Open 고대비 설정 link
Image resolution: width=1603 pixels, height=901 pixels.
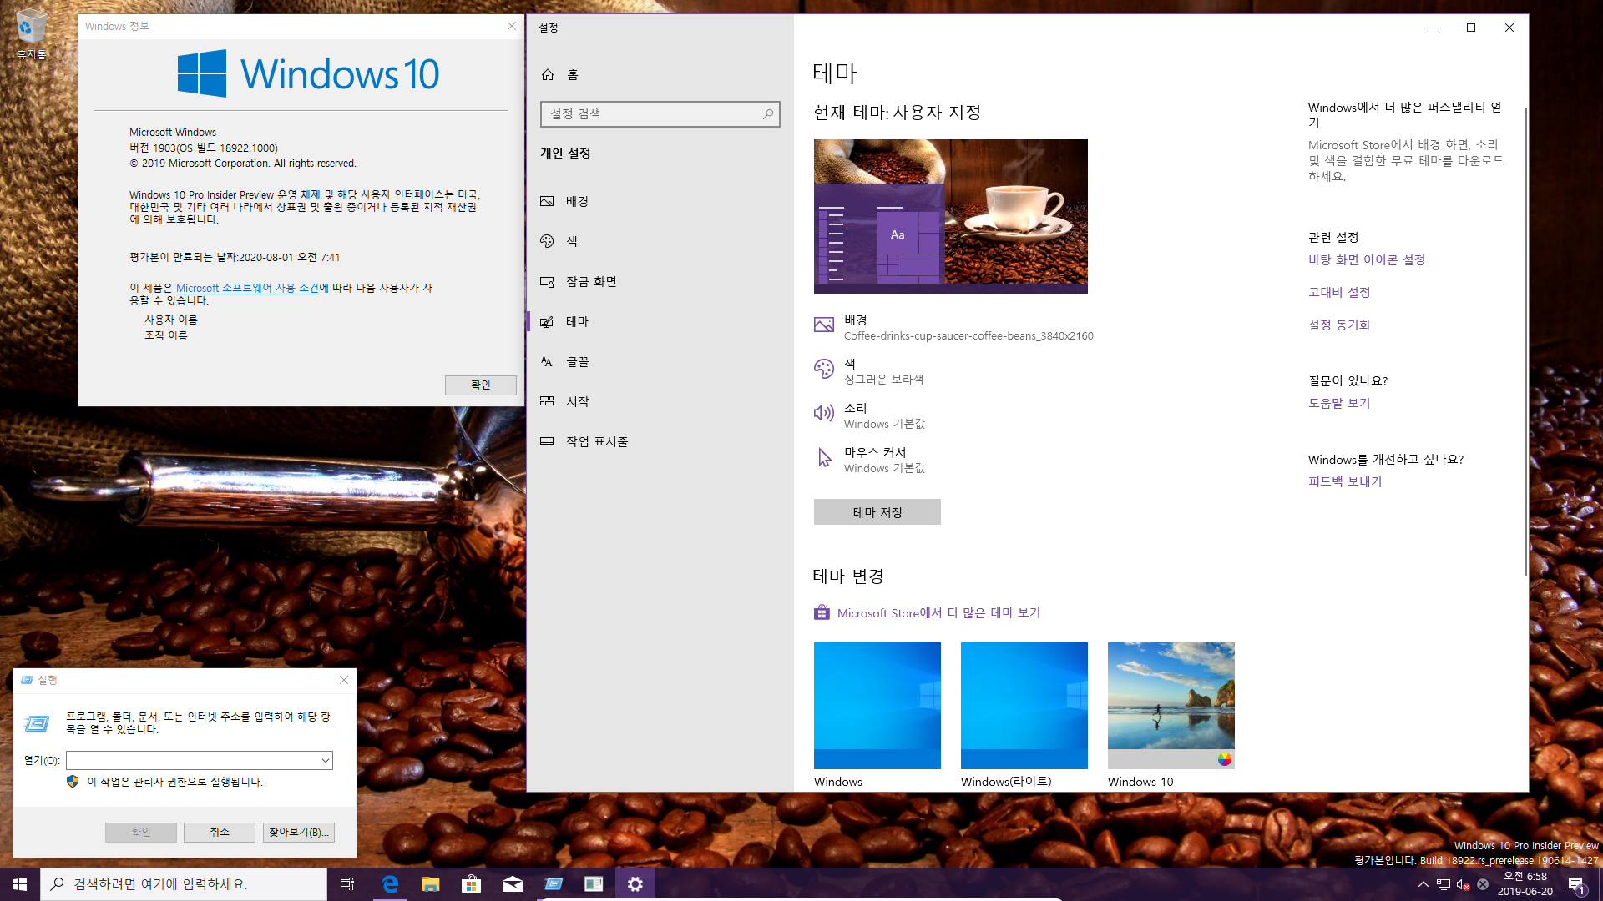[x=1339, y=293]
